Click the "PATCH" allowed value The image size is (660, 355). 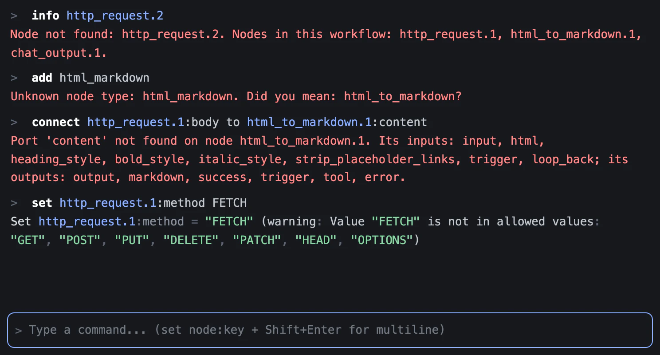pos(257,241)
